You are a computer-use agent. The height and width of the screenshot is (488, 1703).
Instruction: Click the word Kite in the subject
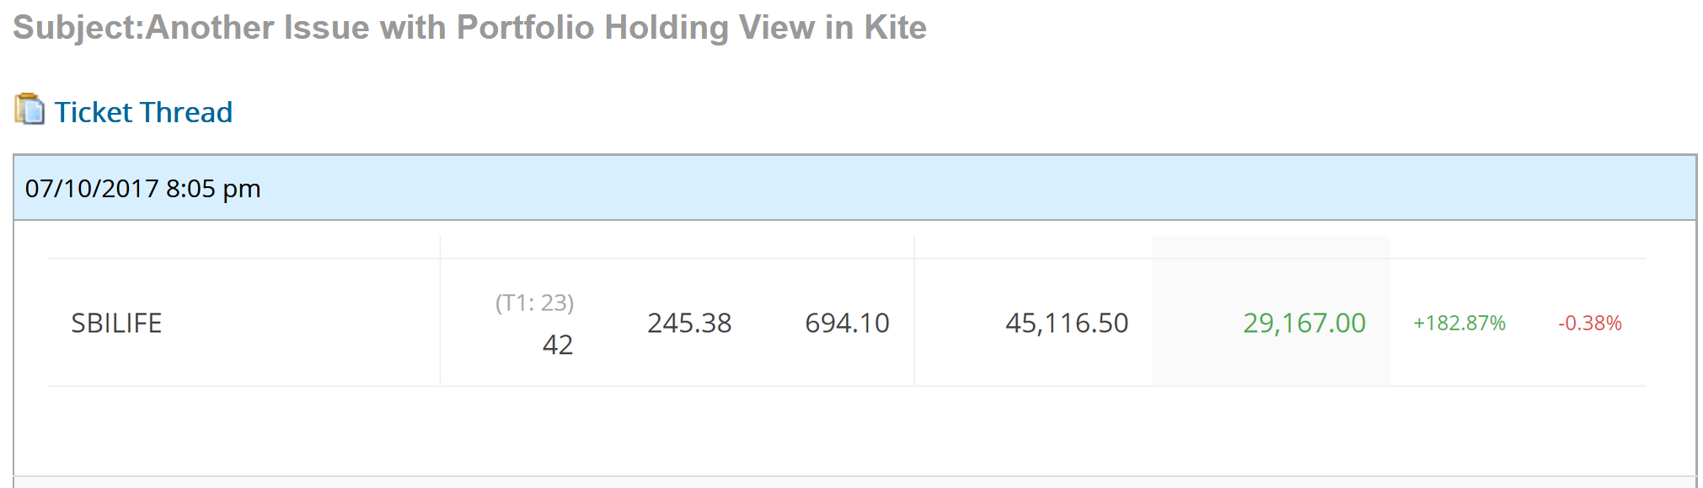click(x=895, y=27)
